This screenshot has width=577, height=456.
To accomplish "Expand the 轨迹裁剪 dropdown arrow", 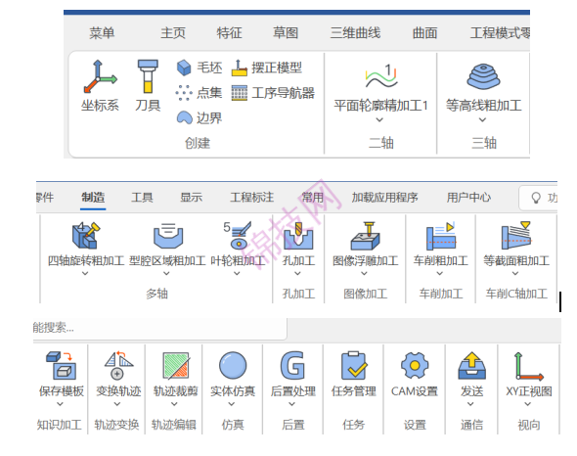I will coord(174,404).
